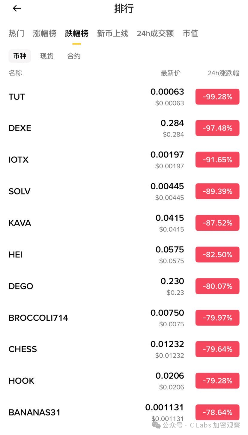248x435 pixels.
Task: Tap the SOLV -89.39% change badge
Action: [x=217, y=191]
